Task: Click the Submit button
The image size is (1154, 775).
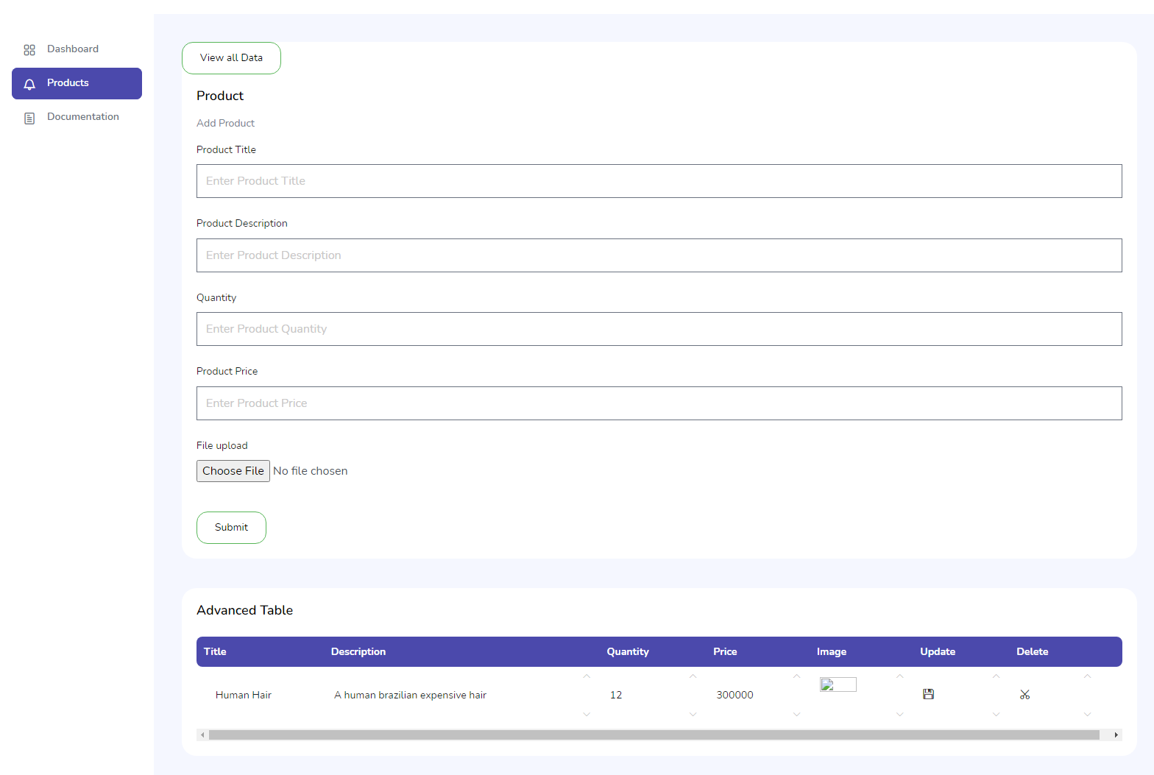Action: pos(231,528)
